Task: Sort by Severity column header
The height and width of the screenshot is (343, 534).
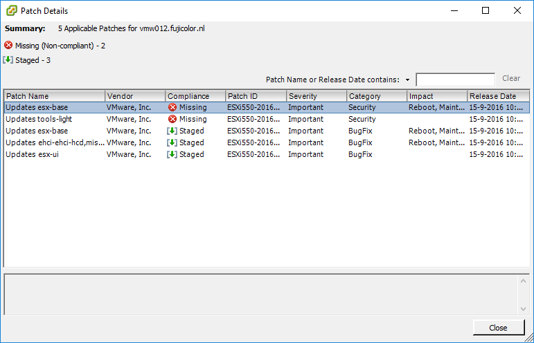Action: (x=317, y=96)
